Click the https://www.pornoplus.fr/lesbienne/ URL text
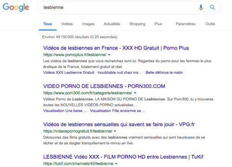232x167 pixels. click(x=75, y=55)
